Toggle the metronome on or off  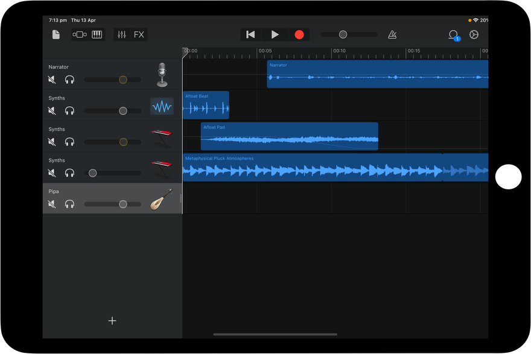tap(392, 34)
